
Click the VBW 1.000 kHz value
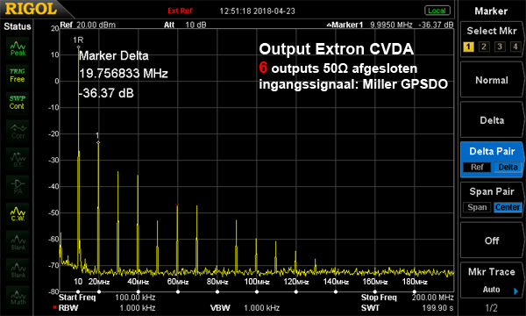point(261,308)
